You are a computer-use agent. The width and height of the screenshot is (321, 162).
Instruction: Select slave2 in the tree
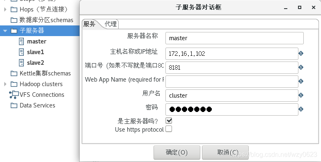(35, 63)
